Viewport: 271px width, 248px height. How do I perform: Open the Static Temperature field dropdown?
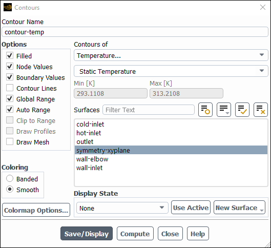tap(171, 71)
